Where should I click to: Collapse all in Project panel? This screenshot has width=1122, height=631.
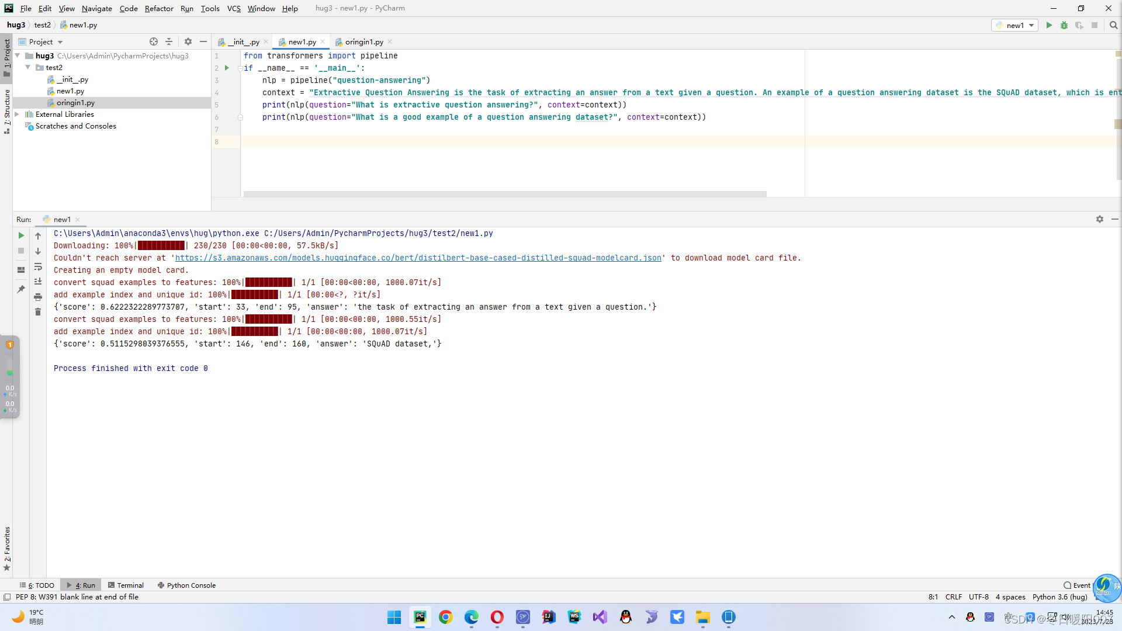pos(169,41)
